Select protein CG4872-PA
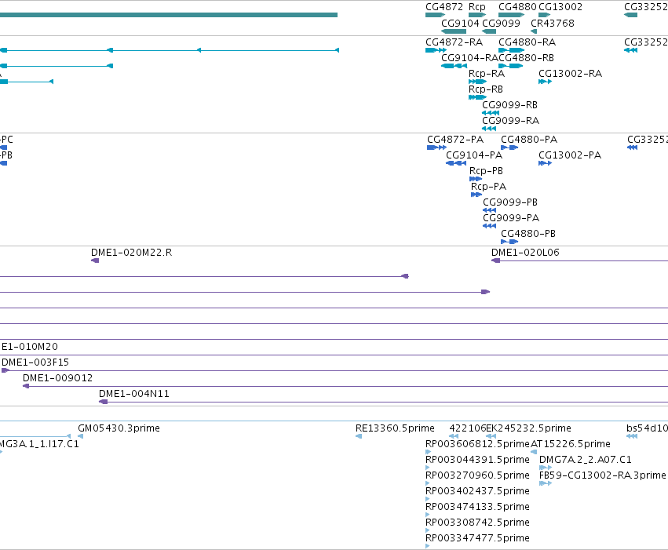 (x=455, y=140)
